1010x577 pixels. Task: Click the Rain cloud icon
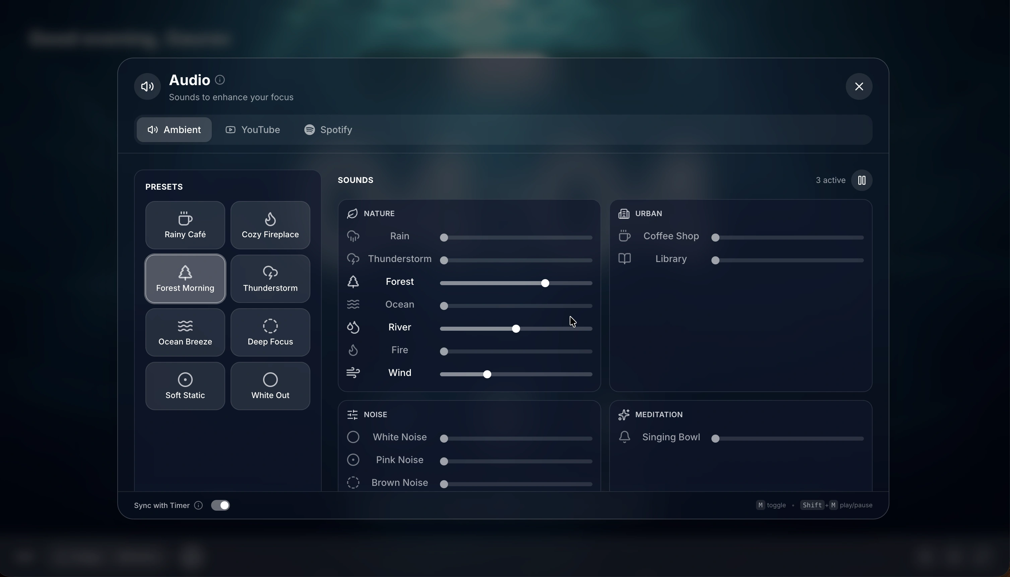tap(353, 236)
